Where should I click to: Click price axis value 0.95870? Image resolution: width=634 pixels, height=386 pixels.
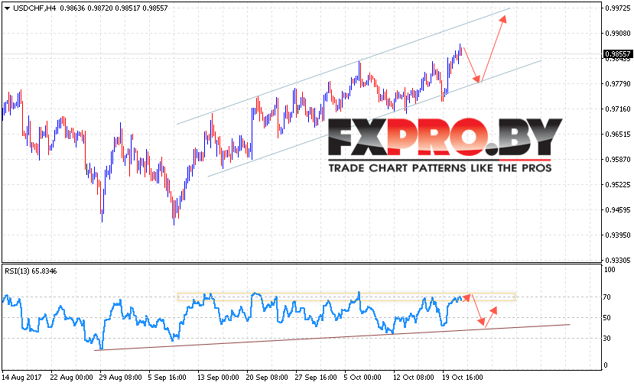[617, 159]
